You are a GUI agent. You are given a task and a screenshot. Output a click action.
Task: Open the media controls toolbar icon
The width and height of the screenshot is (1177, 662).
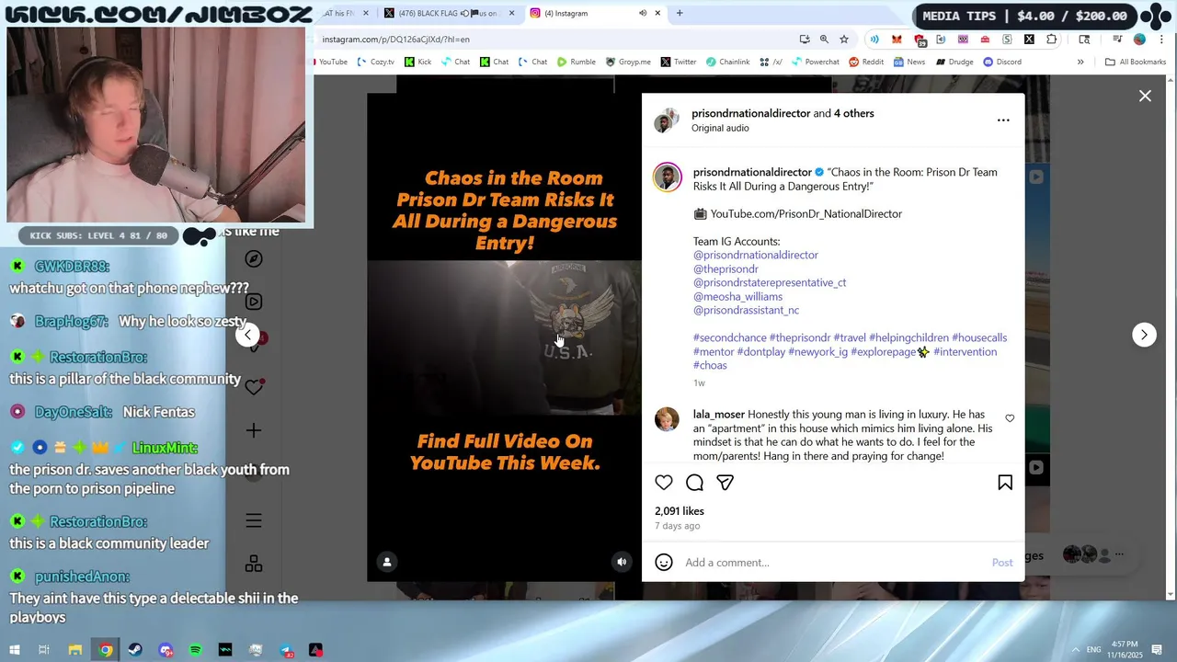point(1117,40)
